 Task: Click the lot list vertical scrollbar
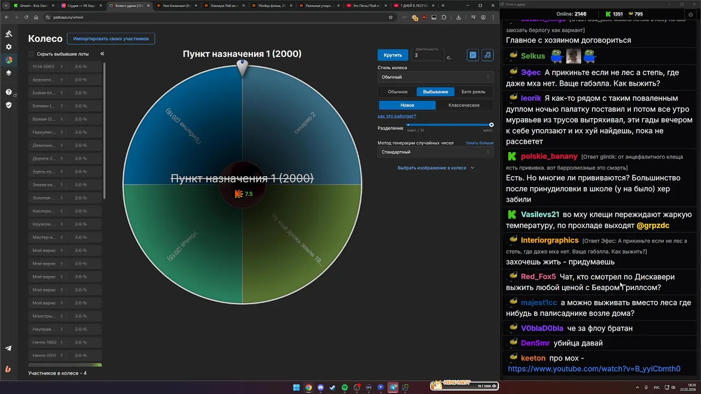(105, 131)
